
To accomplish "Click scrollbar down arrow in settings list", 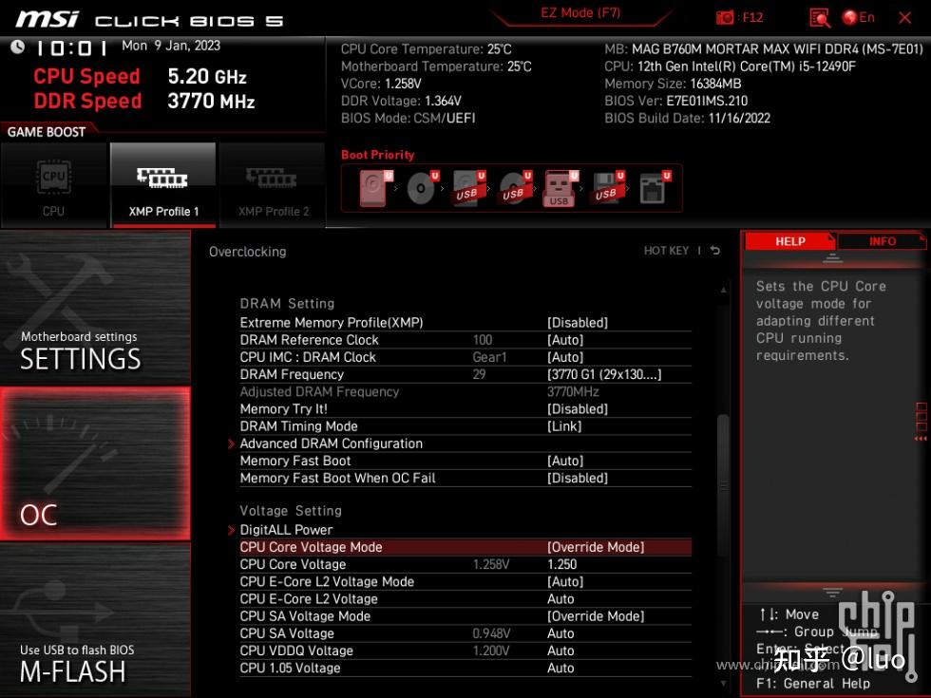I will click(723, 683).
